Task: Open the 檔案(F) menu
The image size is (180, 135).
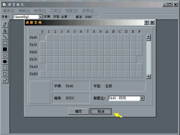Action: 9,11
